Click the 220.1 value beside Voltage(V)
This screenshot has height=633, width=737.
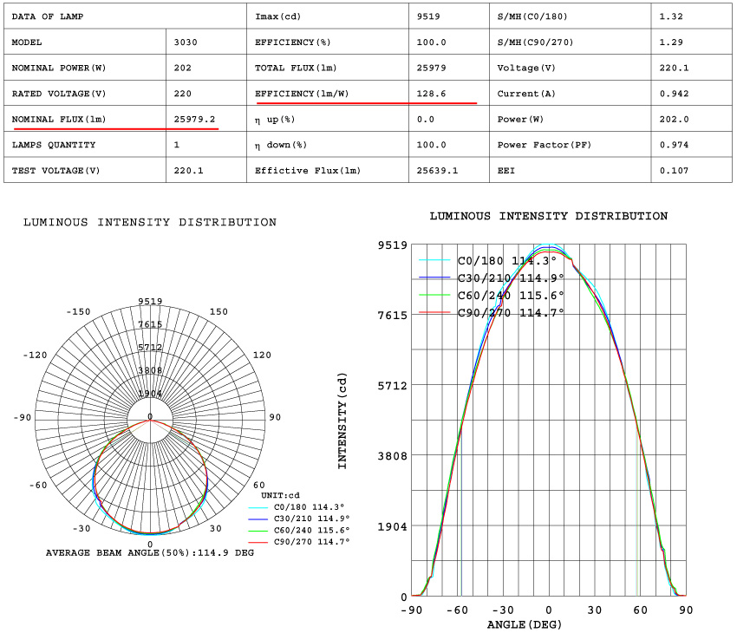(691, 68)
